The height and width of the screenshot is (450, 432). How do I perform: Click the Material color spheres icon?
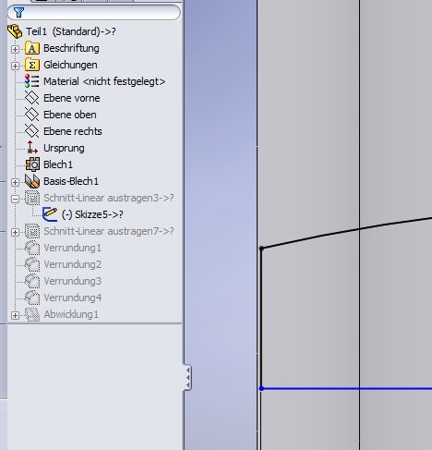tap(31, 81)
